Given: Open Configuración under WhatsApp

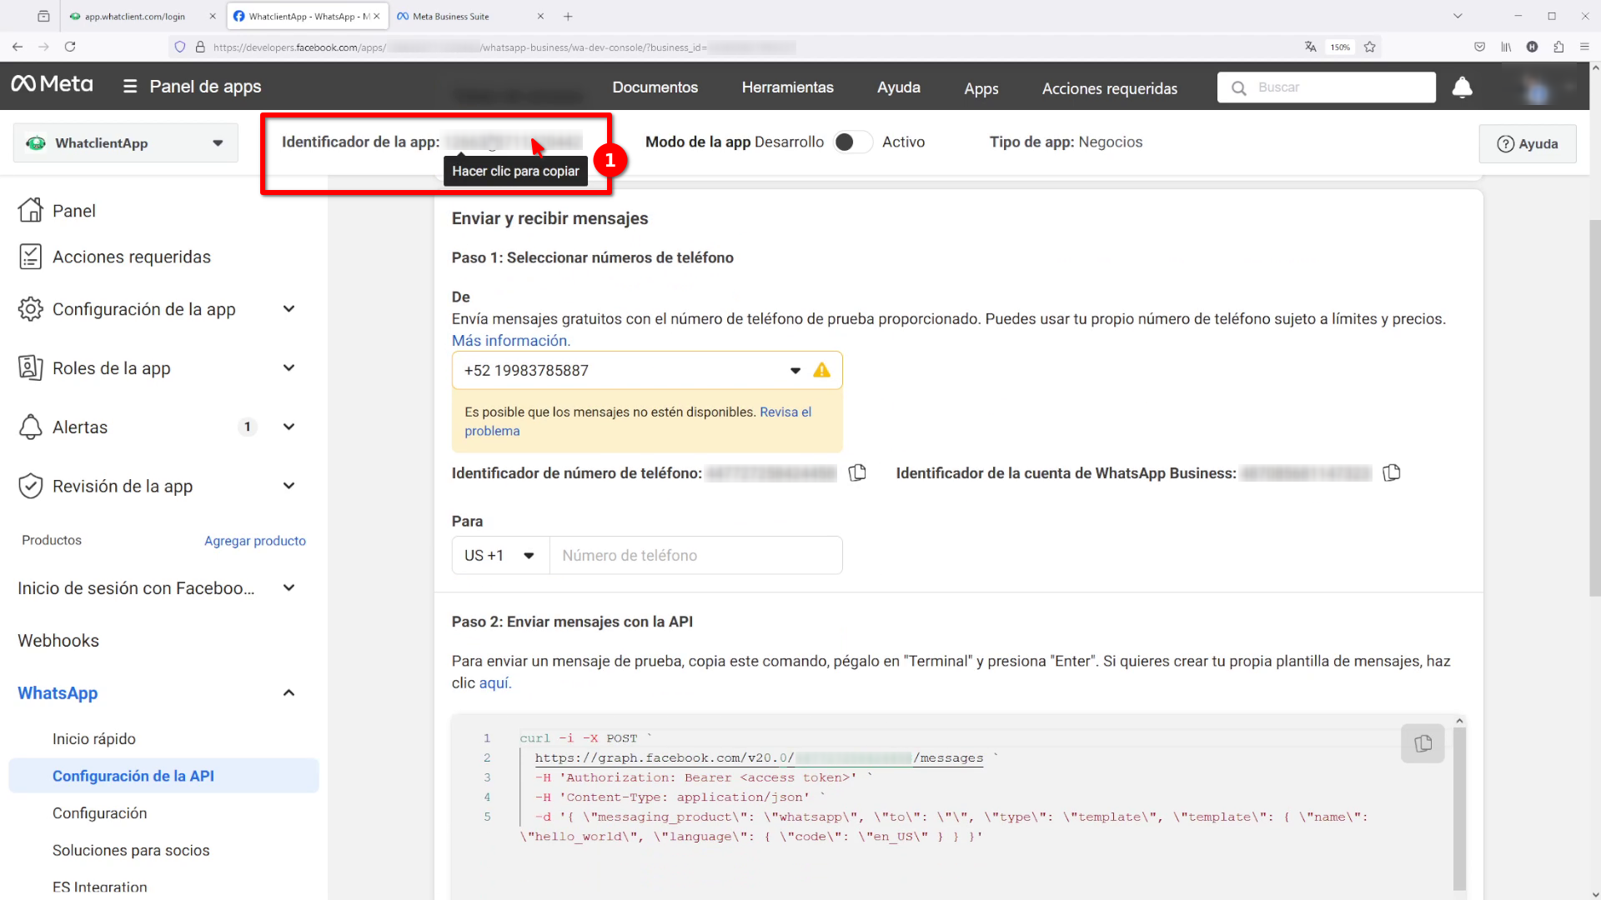Looking at the screenshot, I should click(99, 812).
